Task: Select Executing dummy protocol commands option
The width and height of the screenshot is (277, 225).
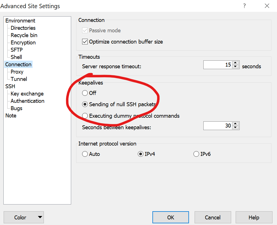Action: pos(85,116)
